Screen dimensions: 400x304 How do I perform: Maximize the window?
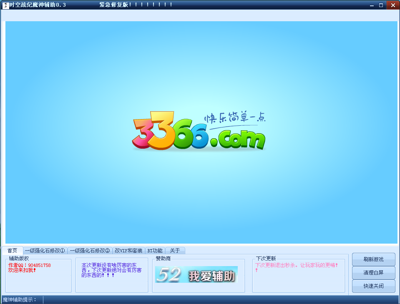381,5
